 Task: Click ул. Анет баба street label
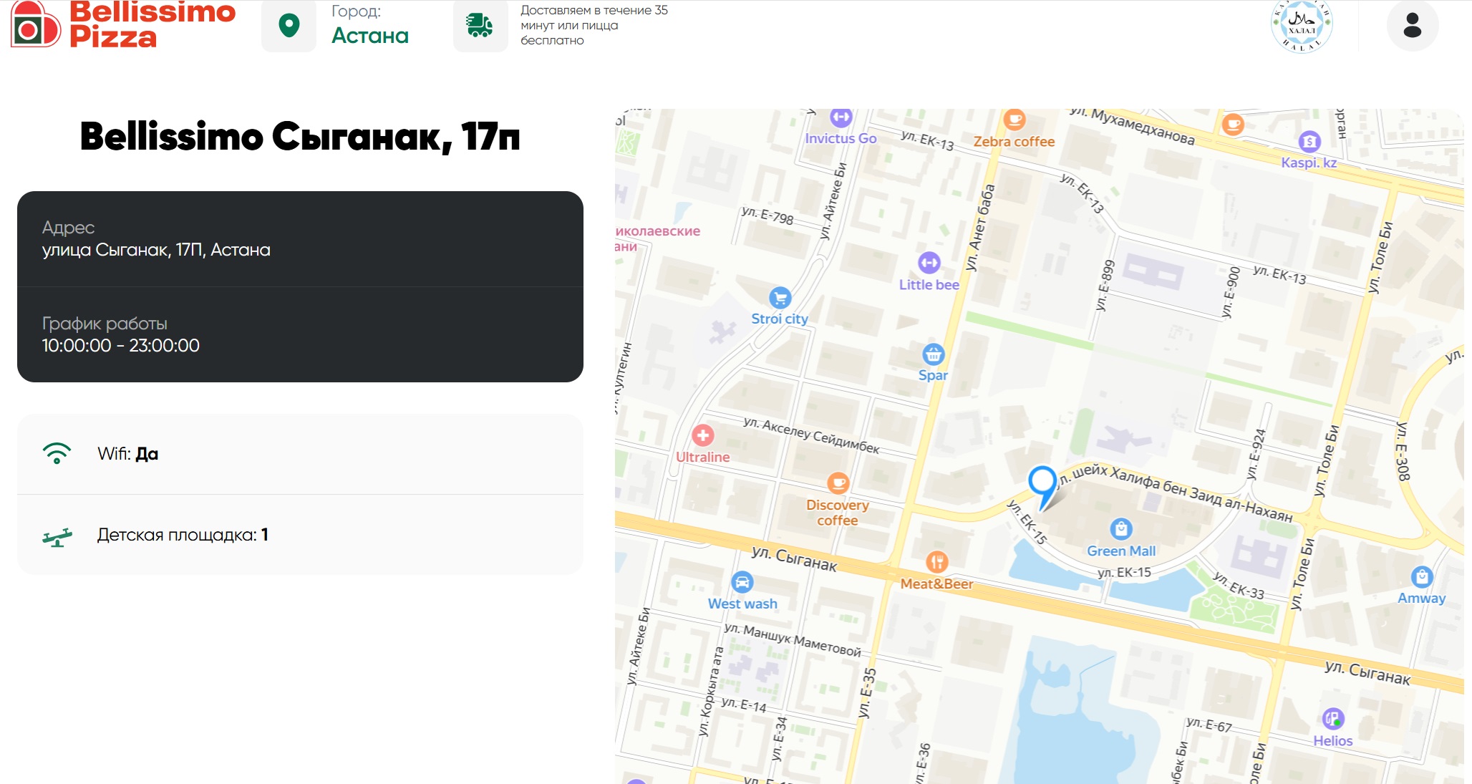point(980,227)
